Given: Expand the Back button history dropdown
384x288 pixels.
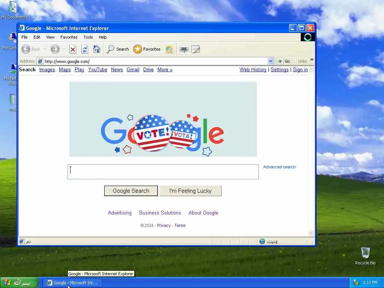Looking at the screenshot, I should (45, 49).
